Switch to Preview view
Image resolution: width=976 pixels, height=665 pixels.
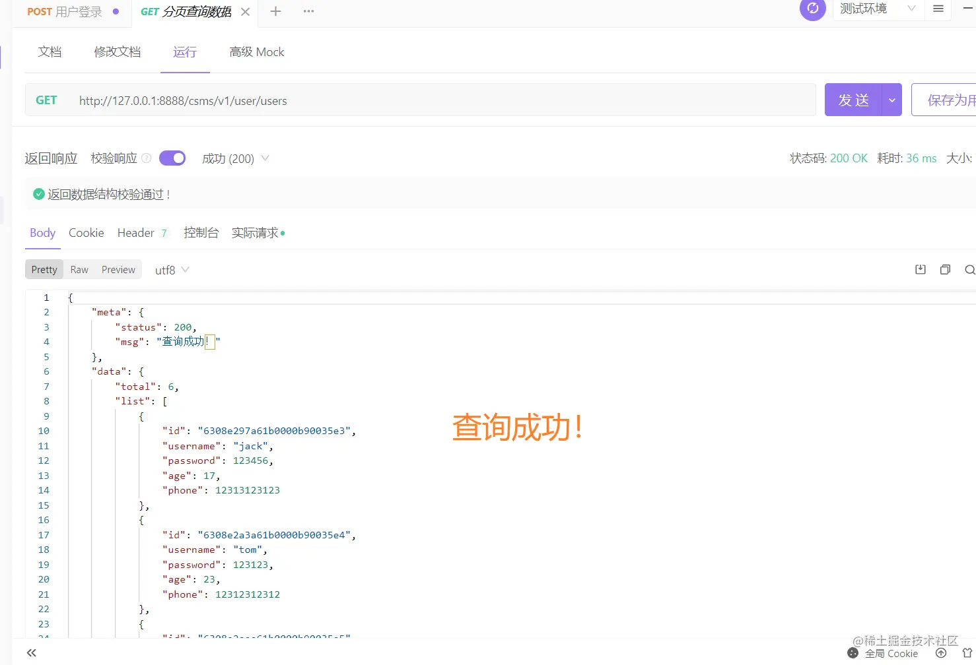click(118, 270)
